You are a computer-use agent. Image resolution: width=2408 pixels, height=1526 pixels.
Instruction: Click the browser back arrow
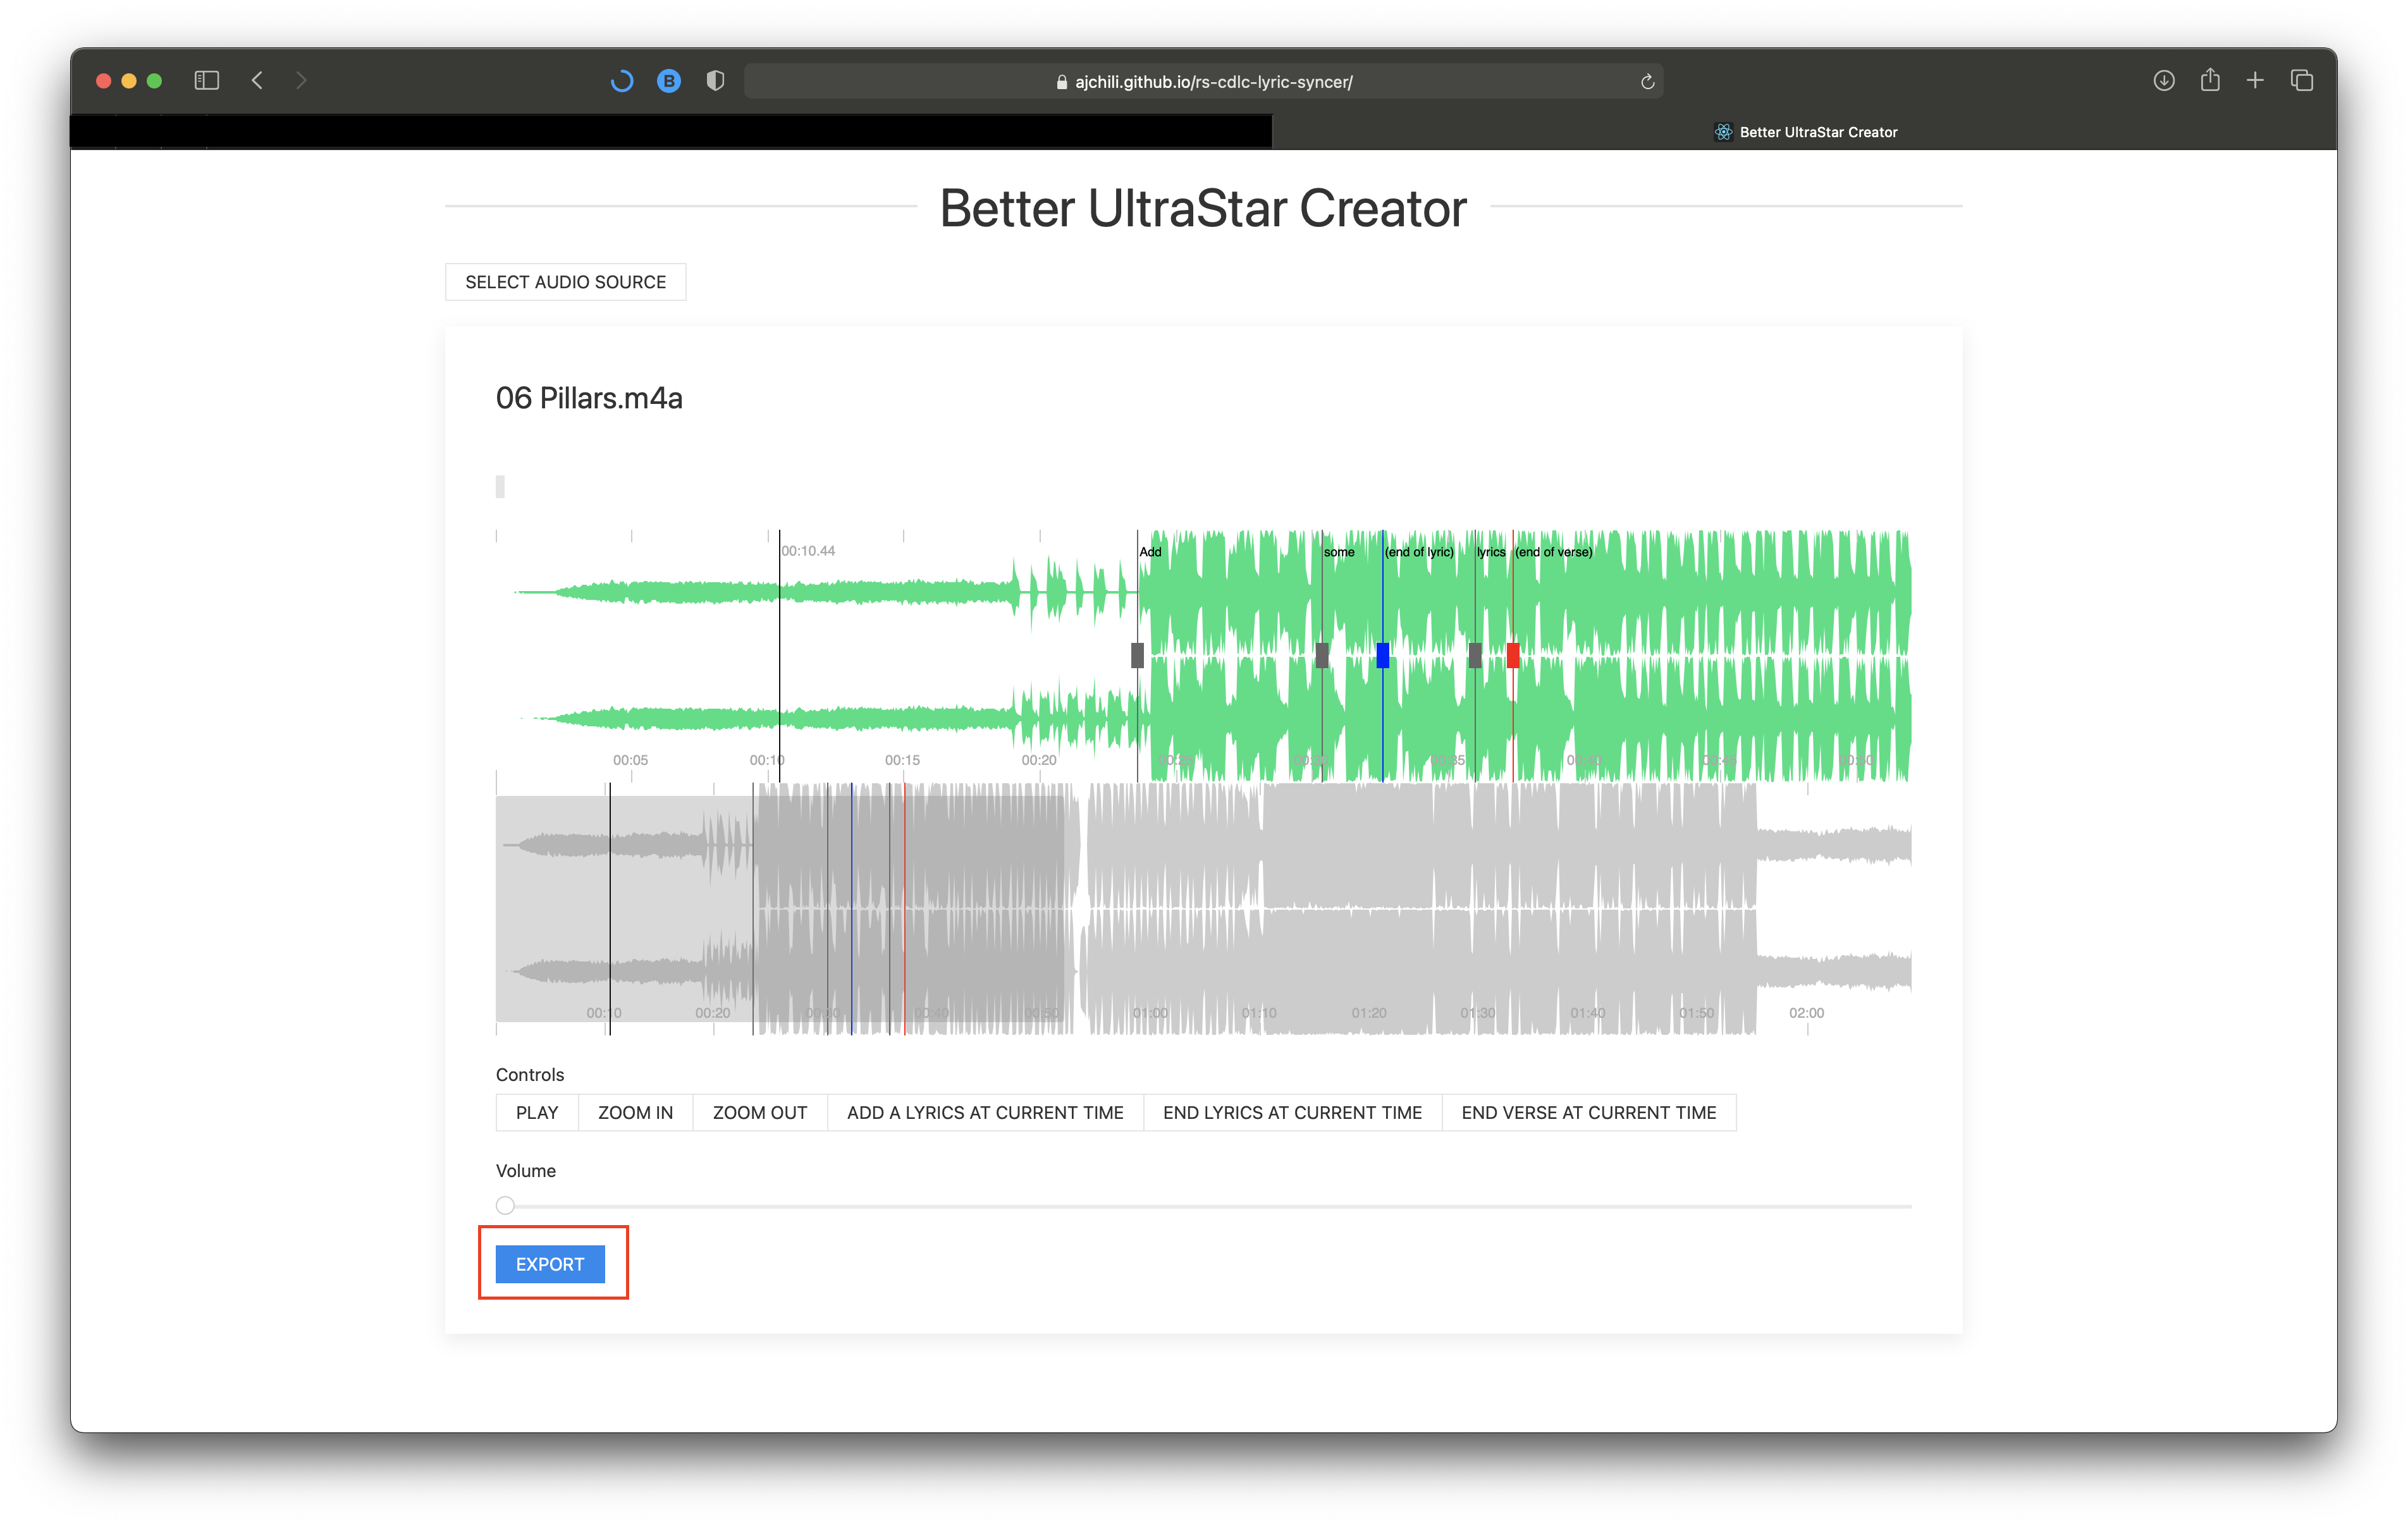(x=257, y=80)
